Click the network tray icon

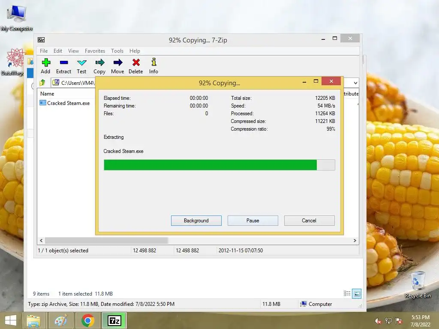click(388, 321)
